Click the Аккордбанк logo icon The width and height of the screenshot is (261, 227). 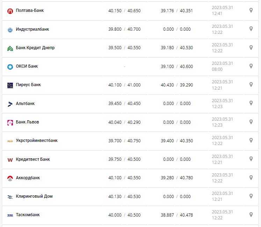10,178
